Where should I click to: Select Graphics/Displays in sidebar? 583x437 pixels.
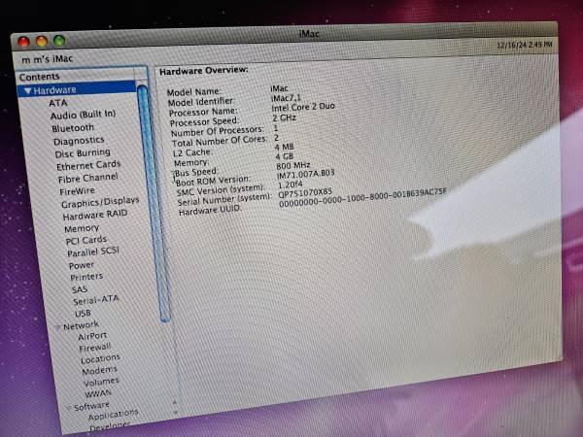click(100, 203)
